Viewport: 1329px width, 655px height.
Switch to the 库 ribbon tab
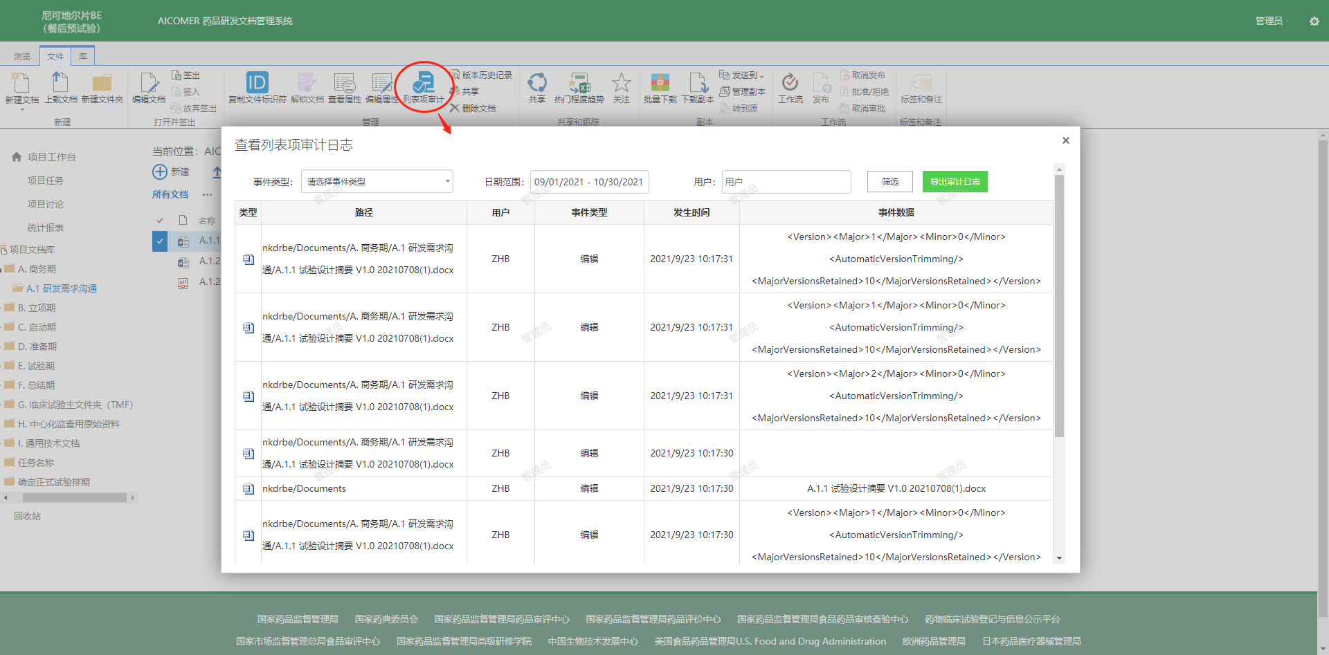pyautogui.click(x=83, y=56)
